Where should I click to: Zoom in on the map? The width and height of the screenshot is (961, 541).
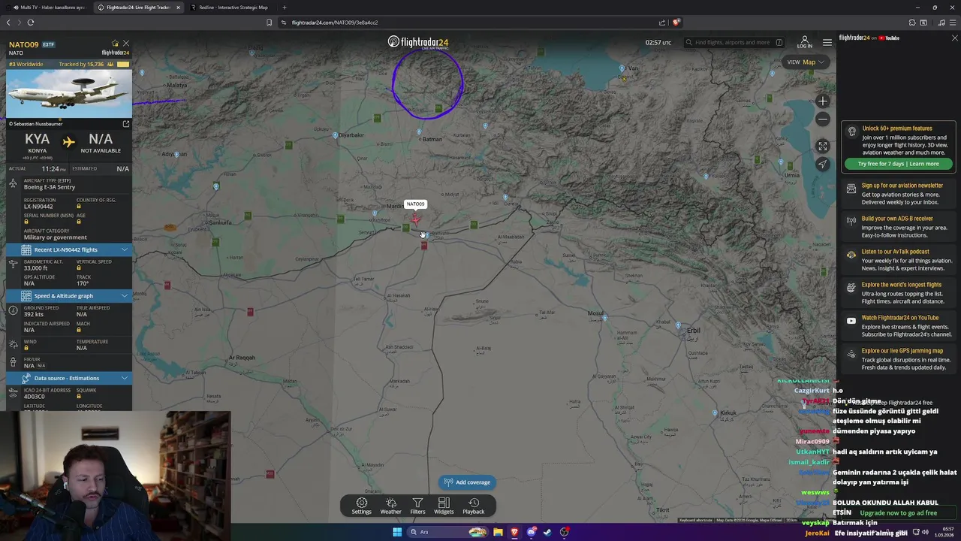click(823, 101)
